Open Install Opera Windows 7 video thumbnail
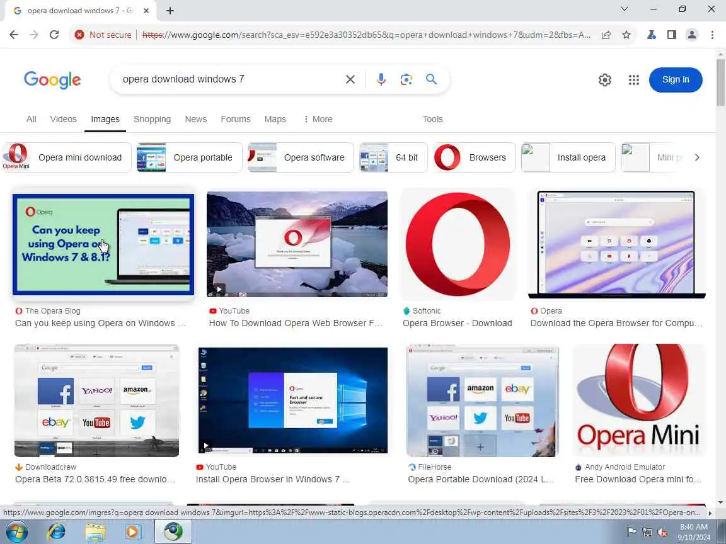Image resolution: width=726 pixels, height=544 pixels. [x=292, y=400]
